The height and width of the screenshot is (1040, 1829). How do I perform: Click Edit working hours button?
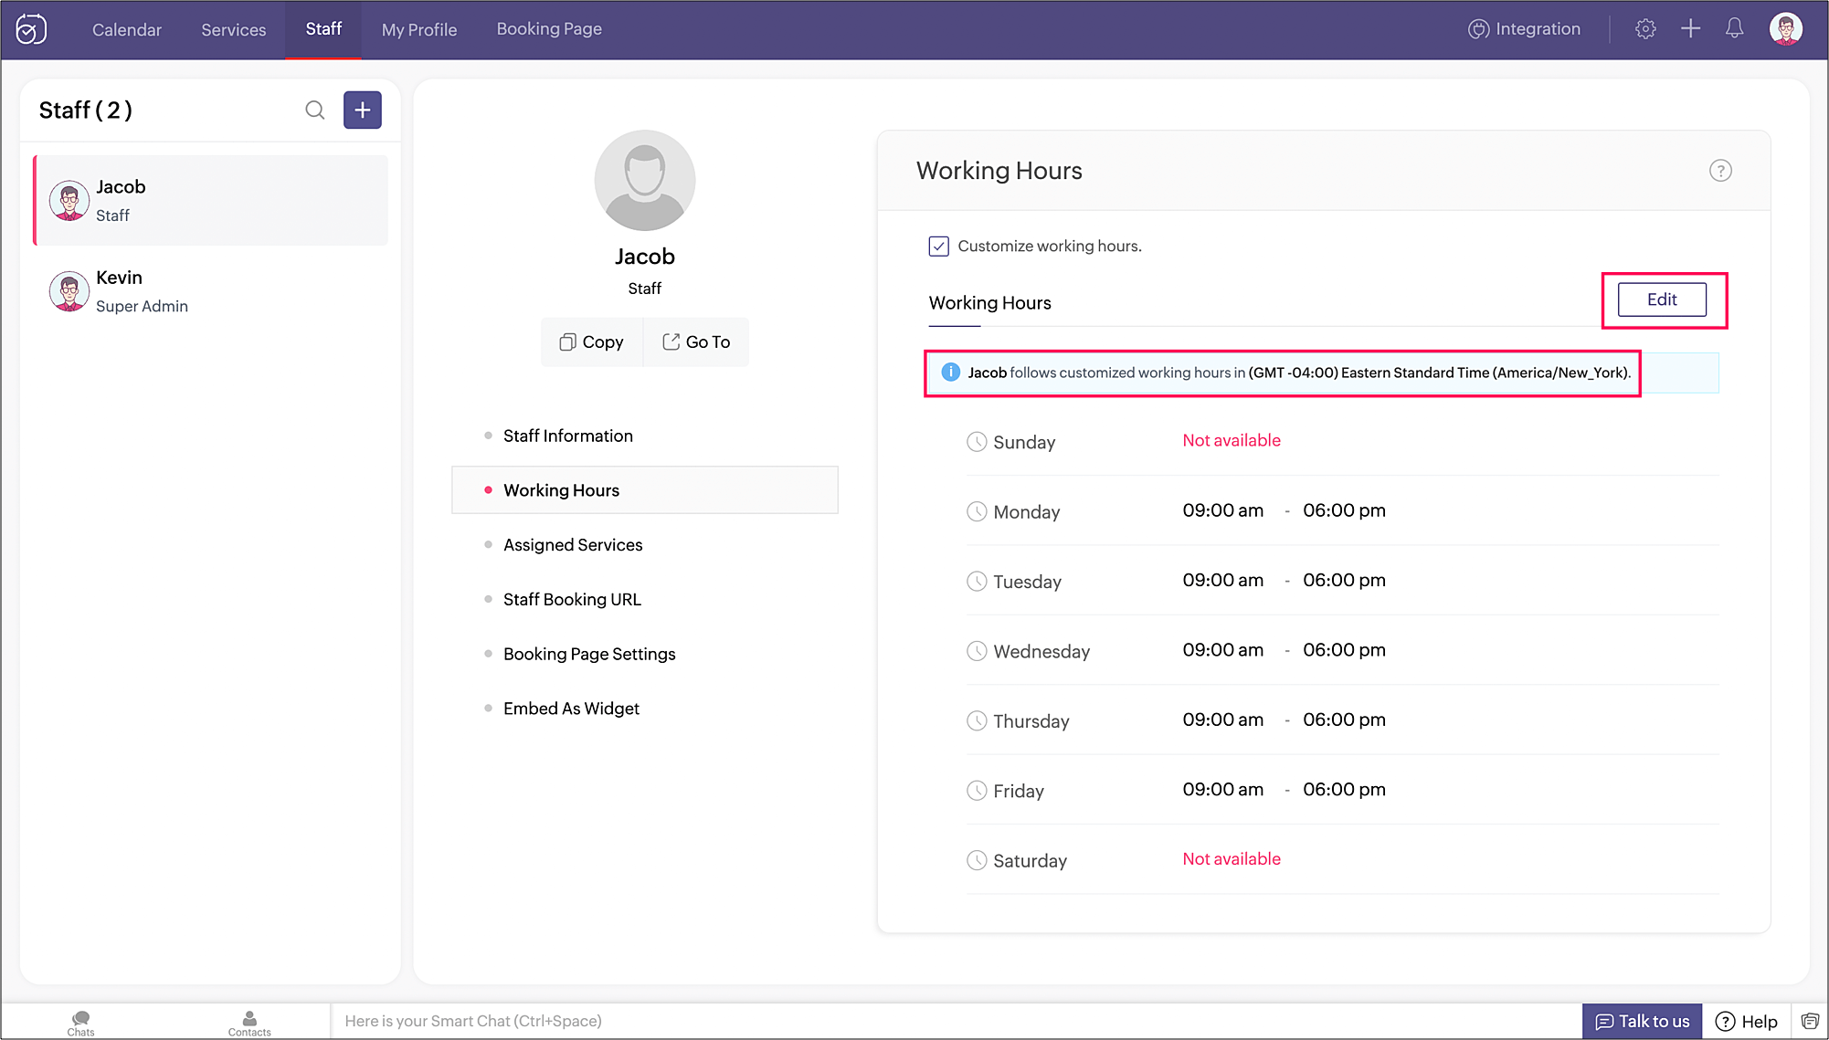click(x=1661, y=299)
